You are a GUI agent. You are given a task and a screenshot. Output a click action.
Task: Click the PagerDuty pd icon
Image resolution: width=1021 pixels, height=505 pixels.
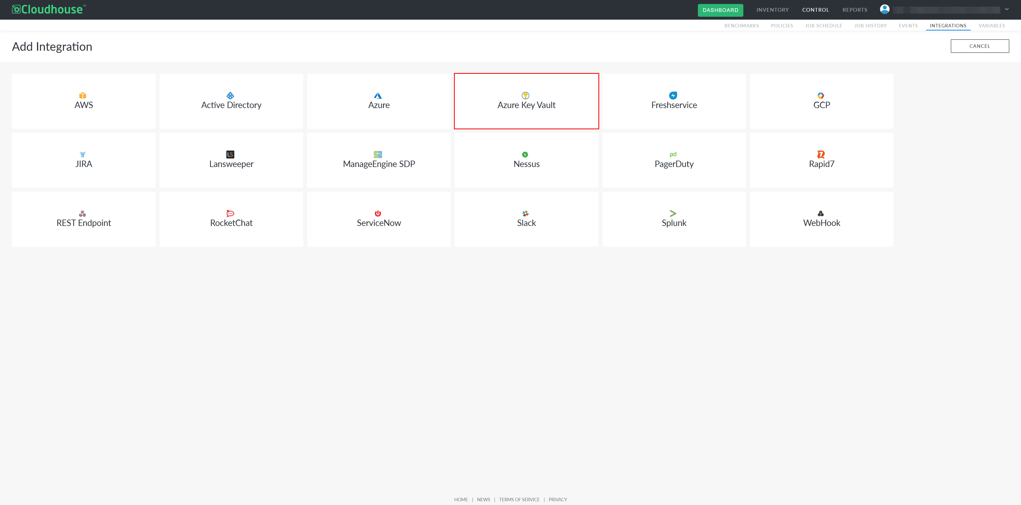coord(673,154)
